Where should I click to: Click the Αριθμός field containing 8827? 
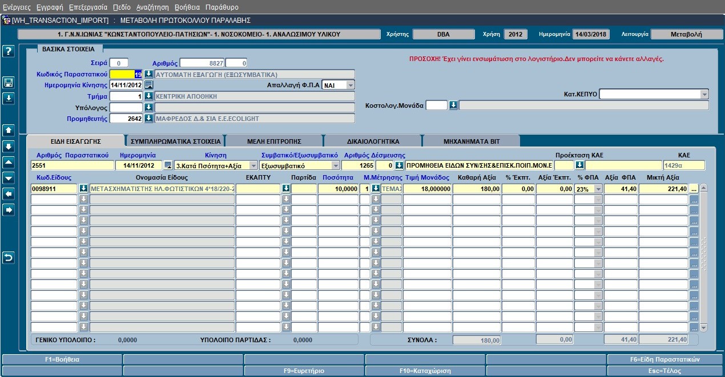point(202,63)
